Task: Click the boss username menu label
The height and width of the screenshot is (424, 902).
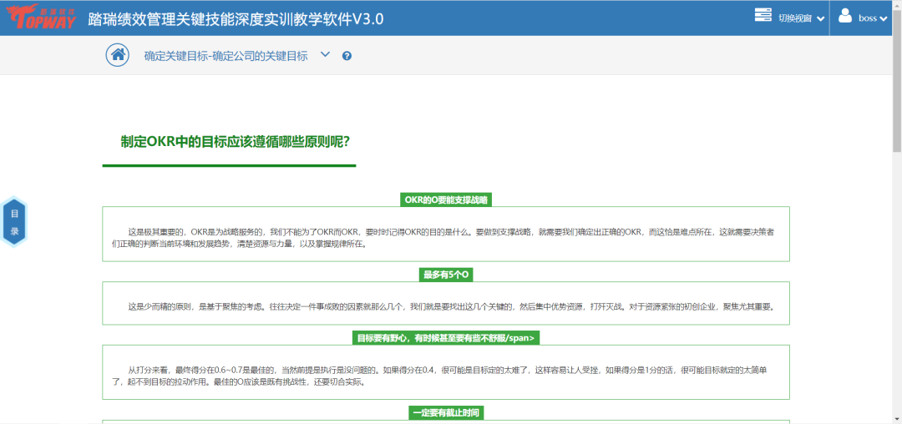Action: tap(868, 18)
